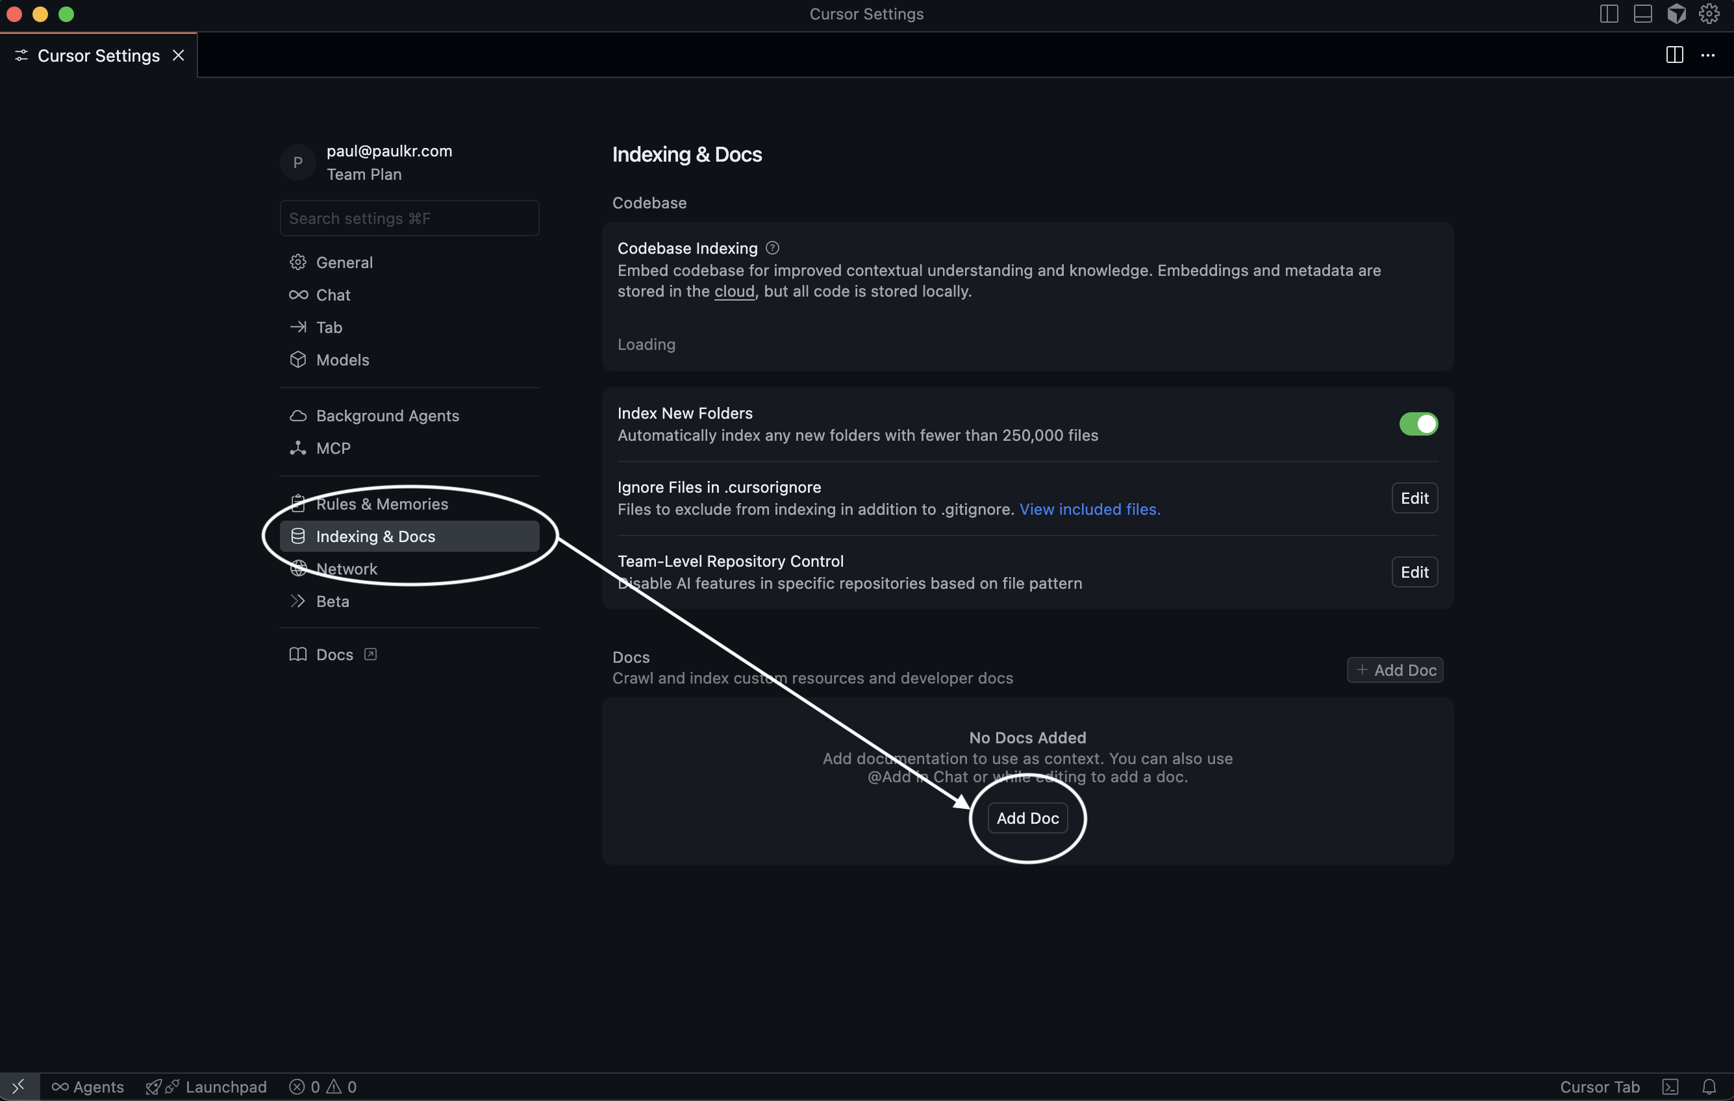Open the external Docs link in sidebar
Screen dimensions: 1734x1101
pos(334,654)
